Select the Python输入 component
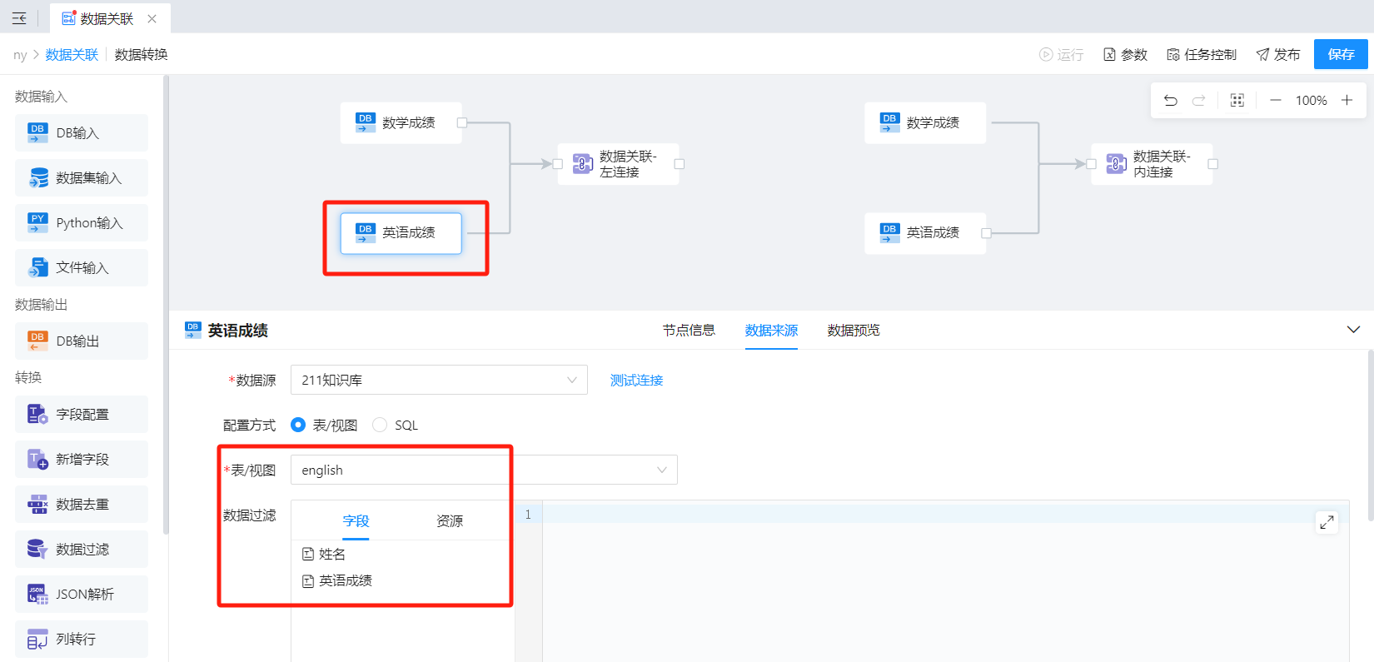Image resolution: width=1374 pixels, height=662 pixels. (82, 223)
